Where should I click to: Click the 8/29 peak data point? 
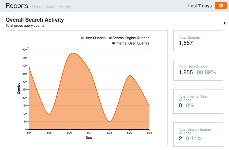(x=130, y=76)
